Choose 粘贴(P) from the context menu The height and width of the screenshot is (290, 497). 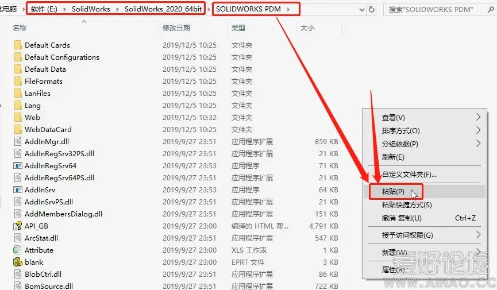[393, 191]
